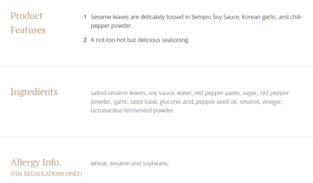This screenshot has height=183, width=313.
Task: Click the text 'pepper powder.' in feature one
Action: [112, 26]
